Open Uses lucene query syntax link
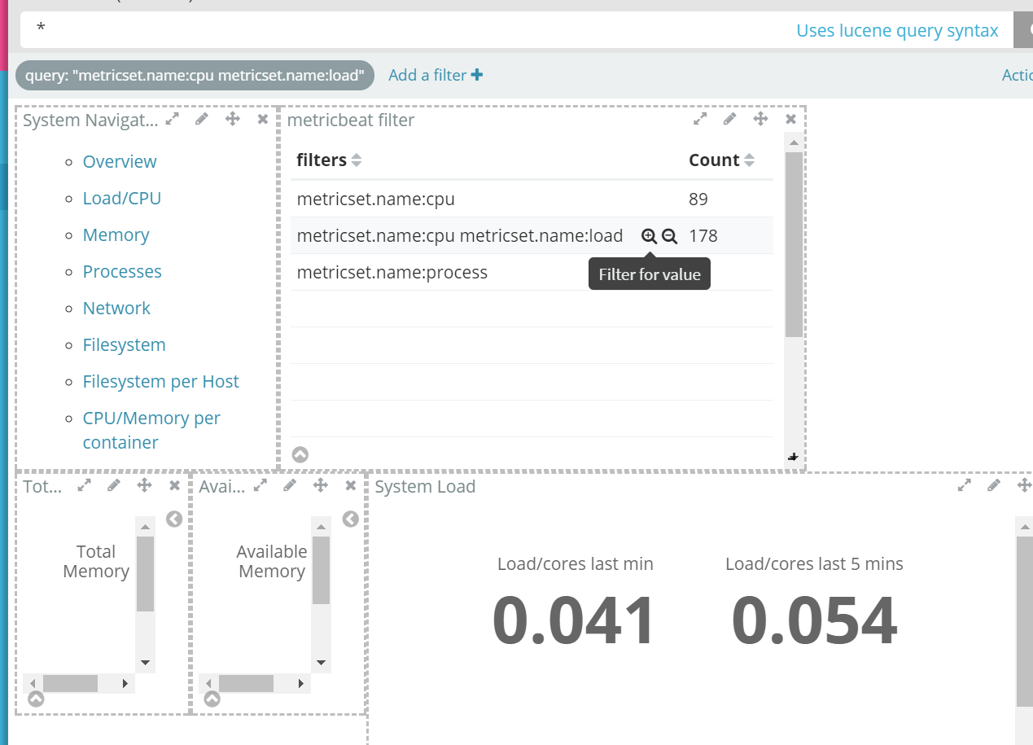The height and width of the screenshot is (745, 1033). click(897, 31)
